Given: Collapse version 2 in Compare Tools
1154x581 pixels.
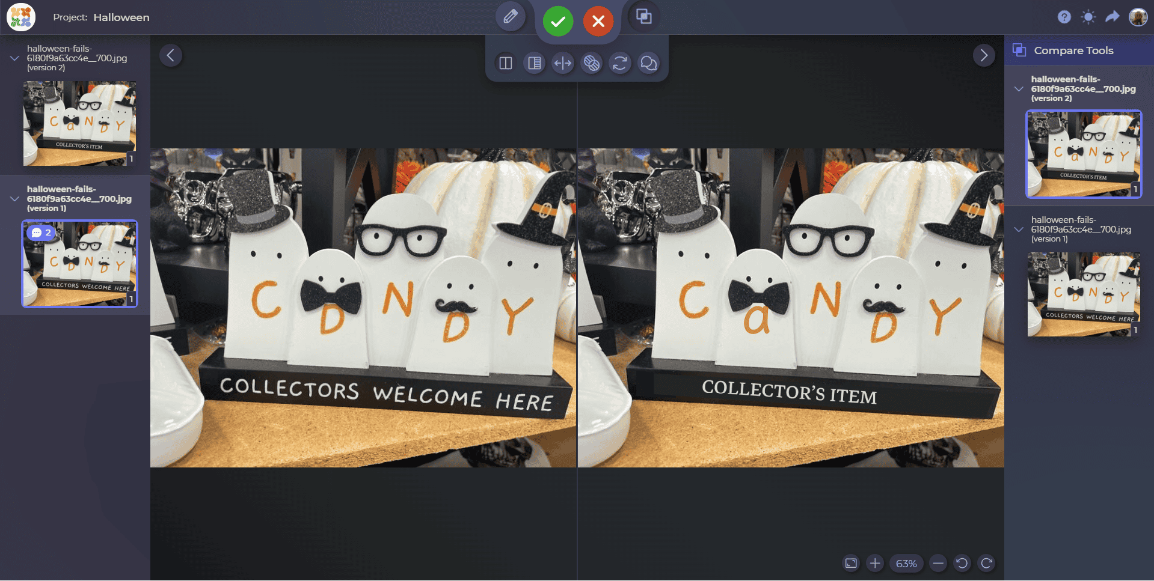Looking at the screenshot, I should (x=1018, y=89).
